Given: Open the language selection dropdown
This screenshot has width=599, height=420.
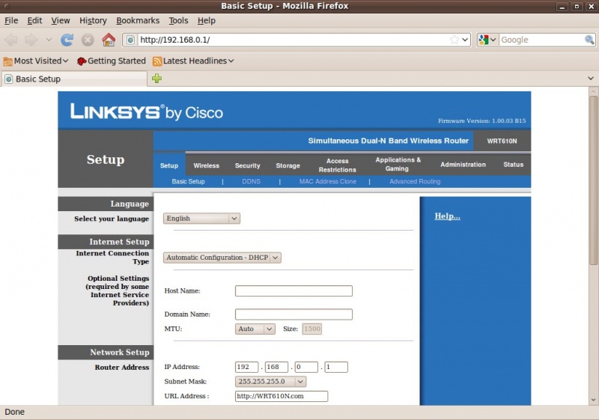Looking at the screenshot, I should click(201, 219).
